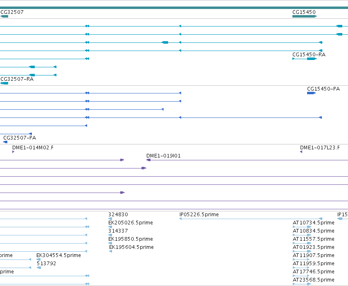
Task: Select the CG15450-RA transcript label
Action: (309, 55)
